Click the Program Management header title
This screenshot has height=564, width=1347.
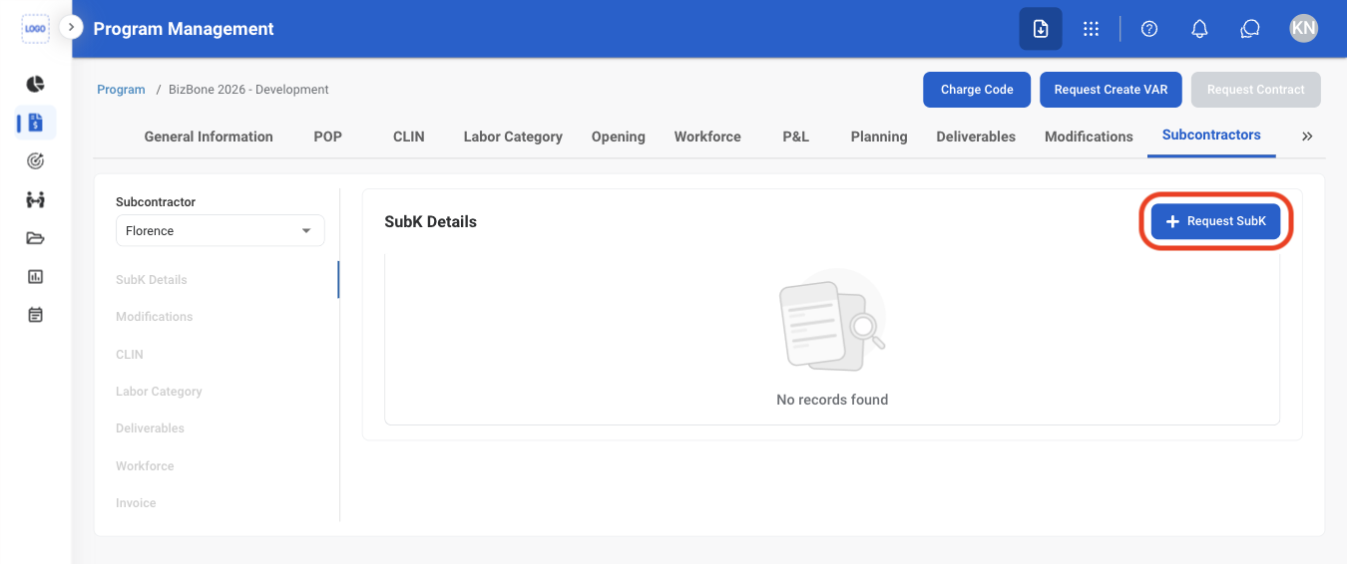(x=184, y=29)
